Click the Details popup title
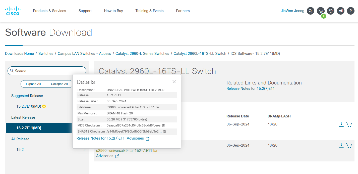Screen dimensions: 358x174 [x=86, y=82]
